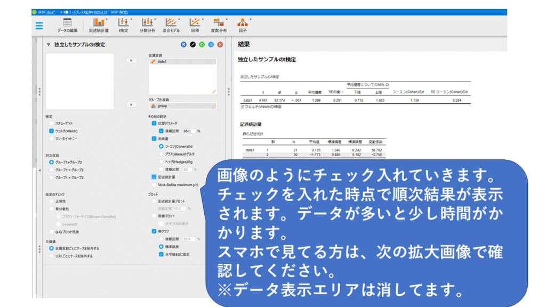
Task: Select 標準誤差 radio under 棒グラフ
Action: click(161, 247)
